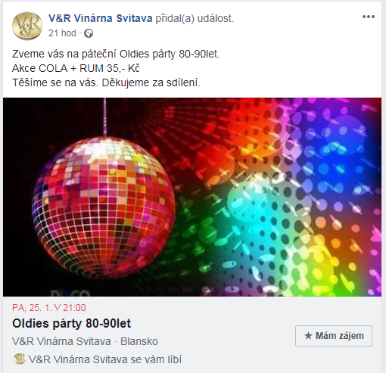
Task: Click the post text about Oldies párty
Action: (x=116, y=54)
